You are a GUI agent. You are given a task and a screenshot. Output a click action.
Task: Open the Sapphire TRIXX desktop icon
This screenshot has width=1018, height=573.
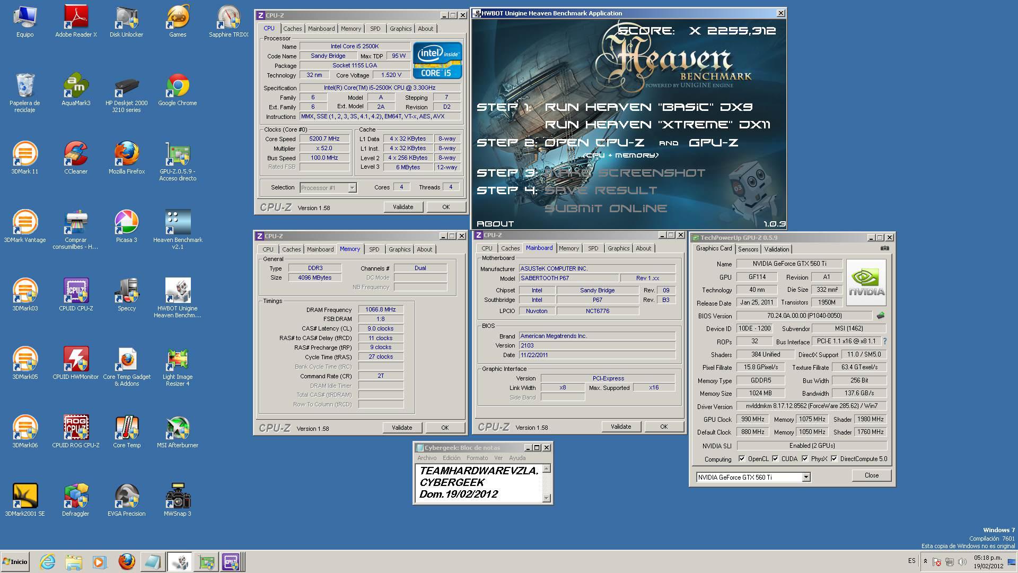pyautogui.click(x=229, y=21)
